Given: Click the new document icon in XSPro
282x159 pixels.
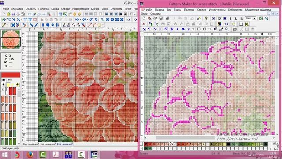Looking at the screenshot, I should tap(4, 14).
